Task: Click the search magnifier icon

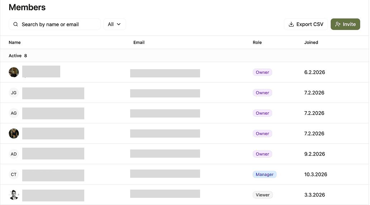Action: (x=15, y=24)
